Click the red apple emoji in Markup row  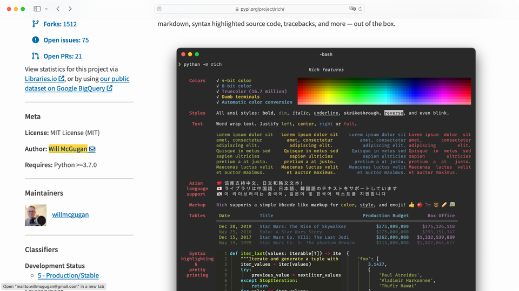[x=420, y=205]
